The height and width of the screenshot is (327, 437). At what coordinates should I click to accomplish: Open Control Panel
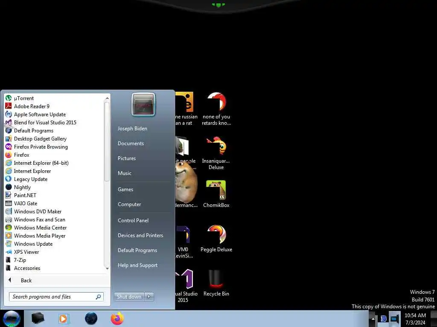tap(133, 221)
